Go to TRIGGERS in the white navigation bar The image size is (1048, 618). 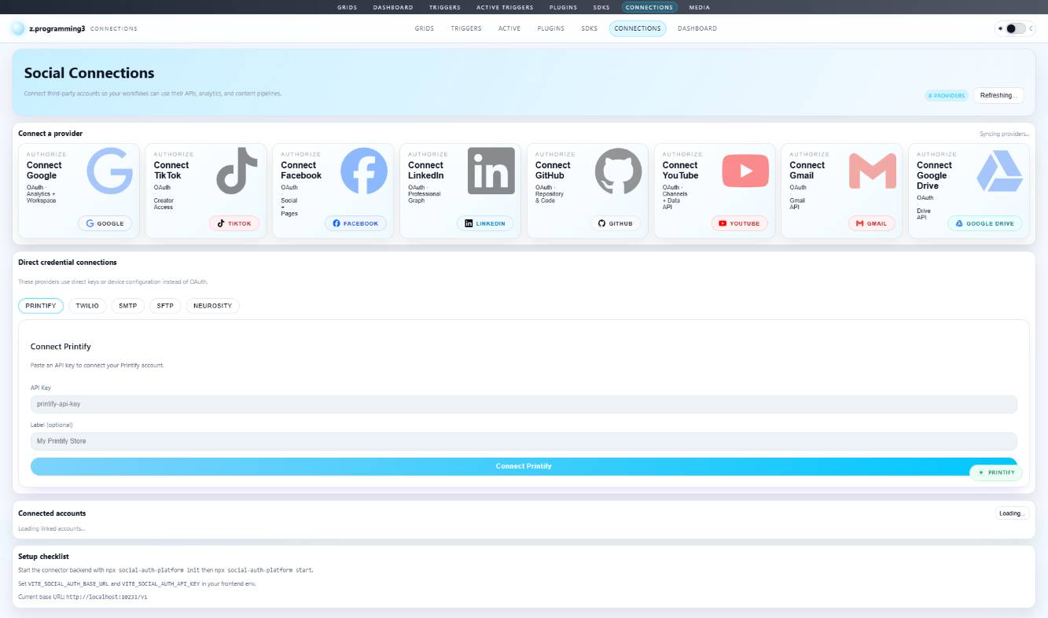(466, 28)
